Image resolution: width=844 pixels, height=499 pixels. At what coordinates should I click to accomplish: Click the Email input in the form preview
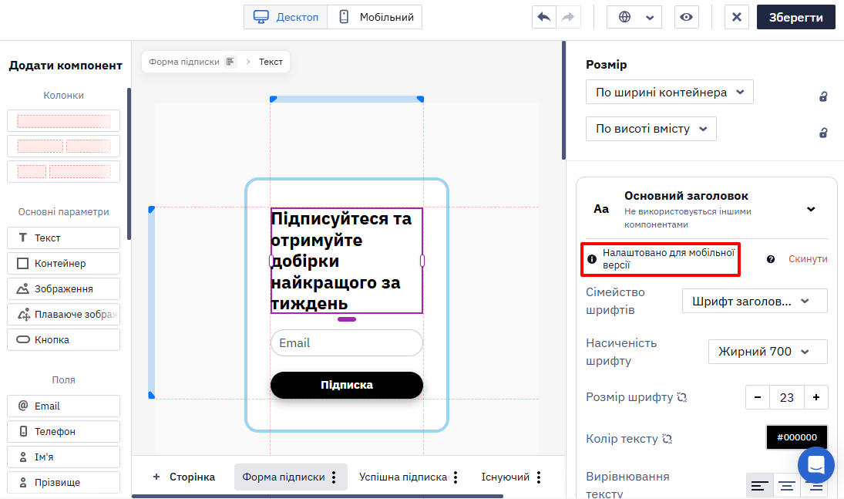[347, 342]
